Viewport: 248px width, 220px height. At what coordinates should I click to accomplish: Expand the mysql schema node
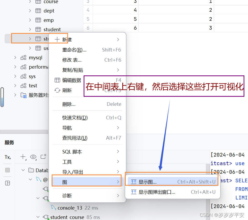click(x=15, y=57)
